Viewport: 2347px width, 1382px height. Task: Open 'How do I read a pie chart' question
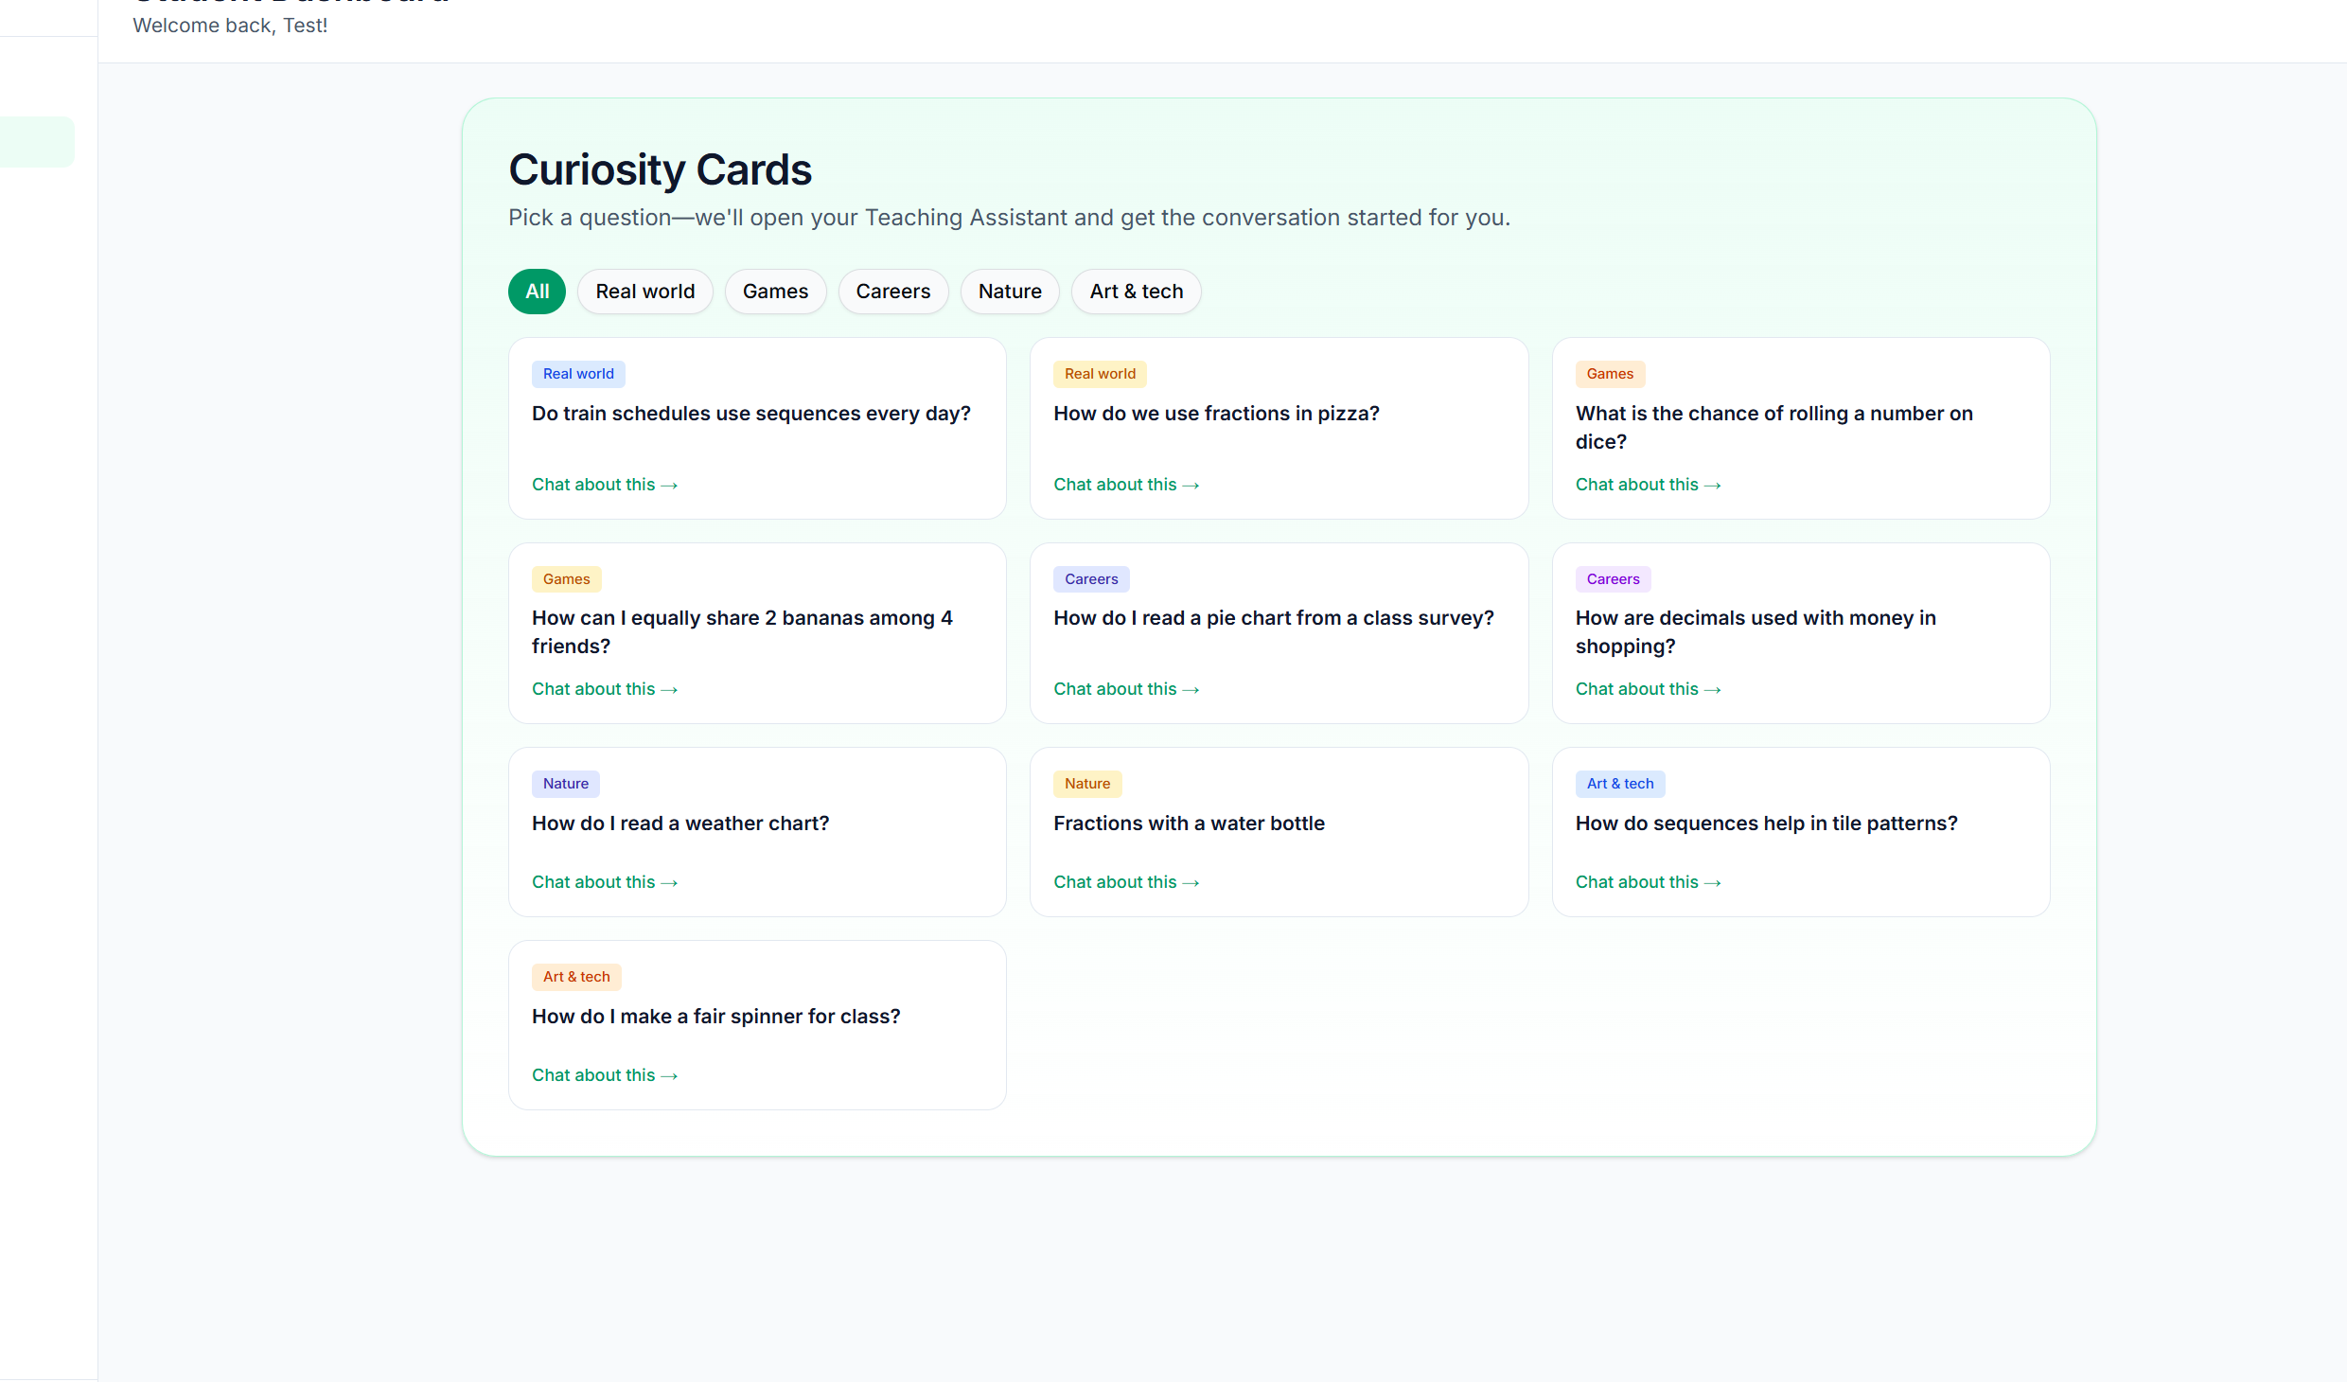[x=1273, y=618]
